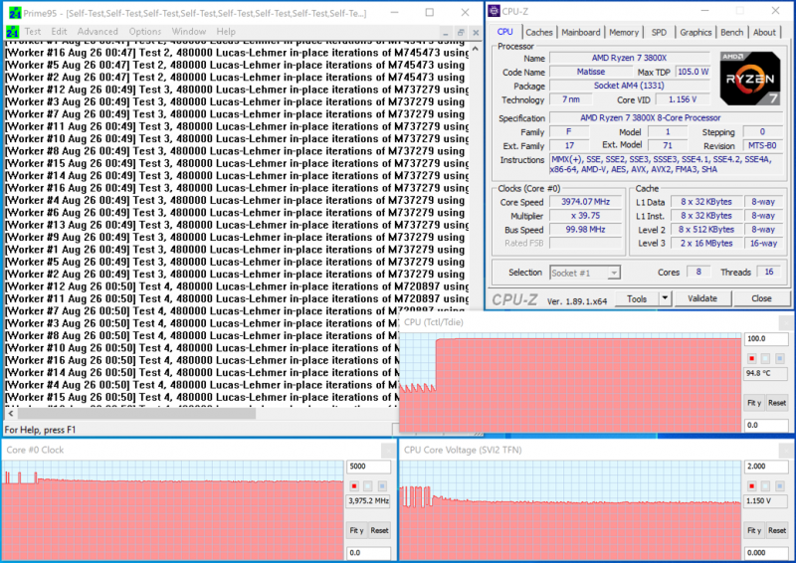Click the 5000 maximum field in Core #0 Clock graph

368,467
